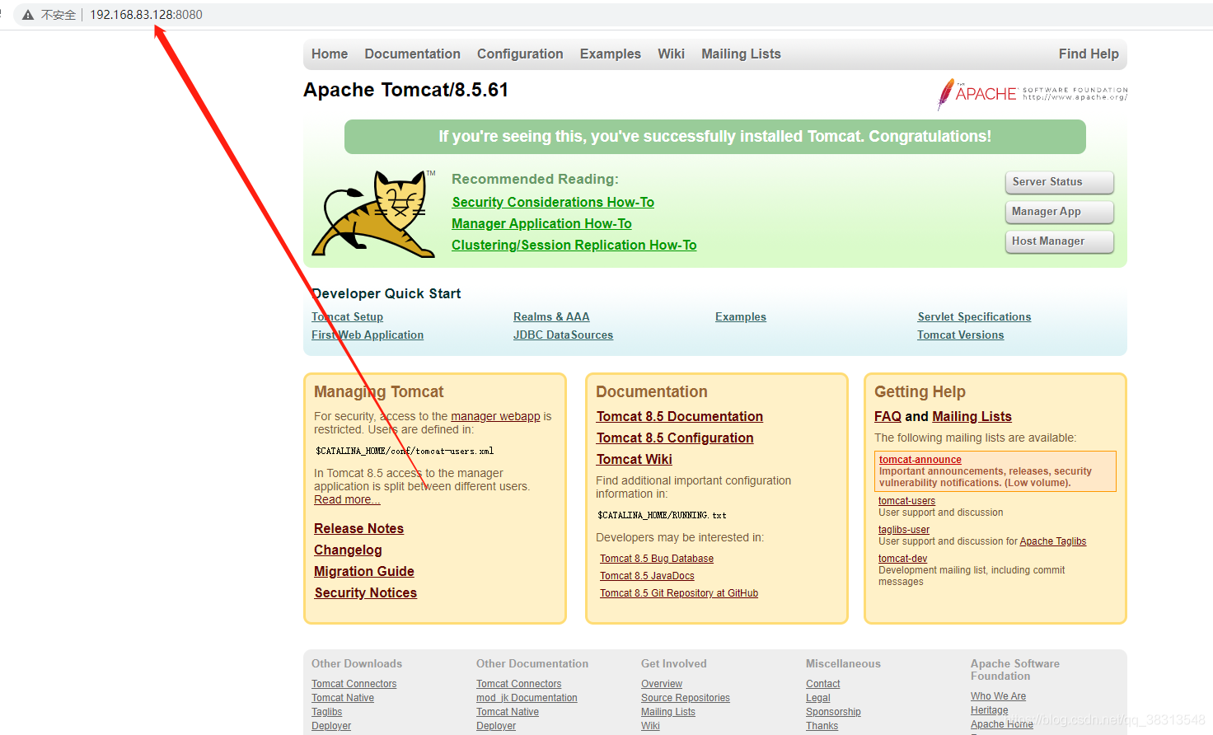Image resolution: width=1213 pixels, height=735 pixels.
Task: Click the Server Status button
Action: (1059, 182)
